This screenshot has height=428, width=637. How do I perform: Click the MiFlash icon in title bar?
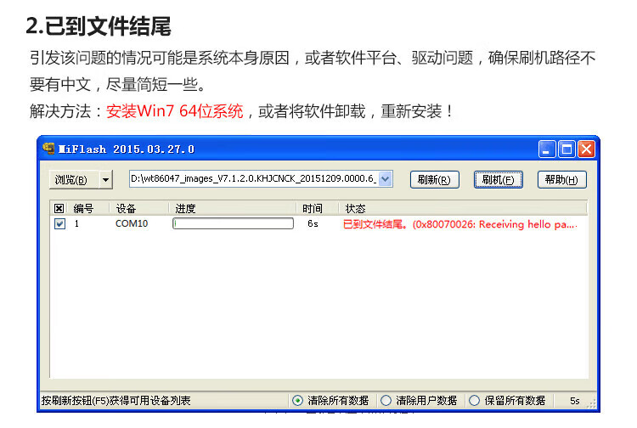coord(48,149)
